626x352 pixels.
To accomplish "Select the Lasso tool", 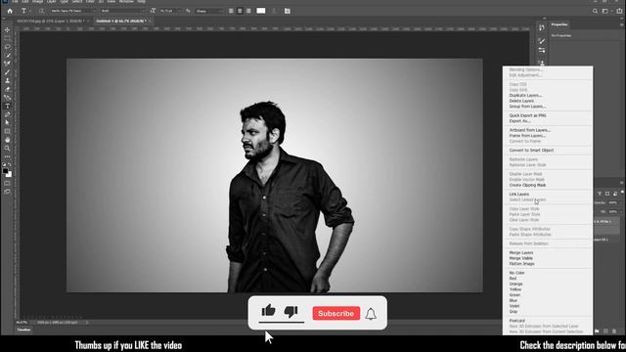I will pyautogui.click(x=7, y=47).
